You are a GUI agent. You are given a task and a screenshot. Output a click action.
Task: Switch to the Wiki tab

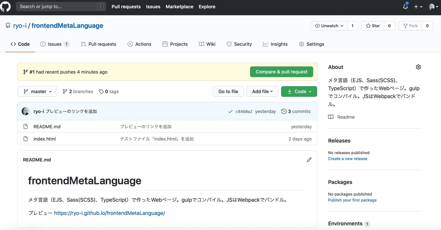point(207,44)
